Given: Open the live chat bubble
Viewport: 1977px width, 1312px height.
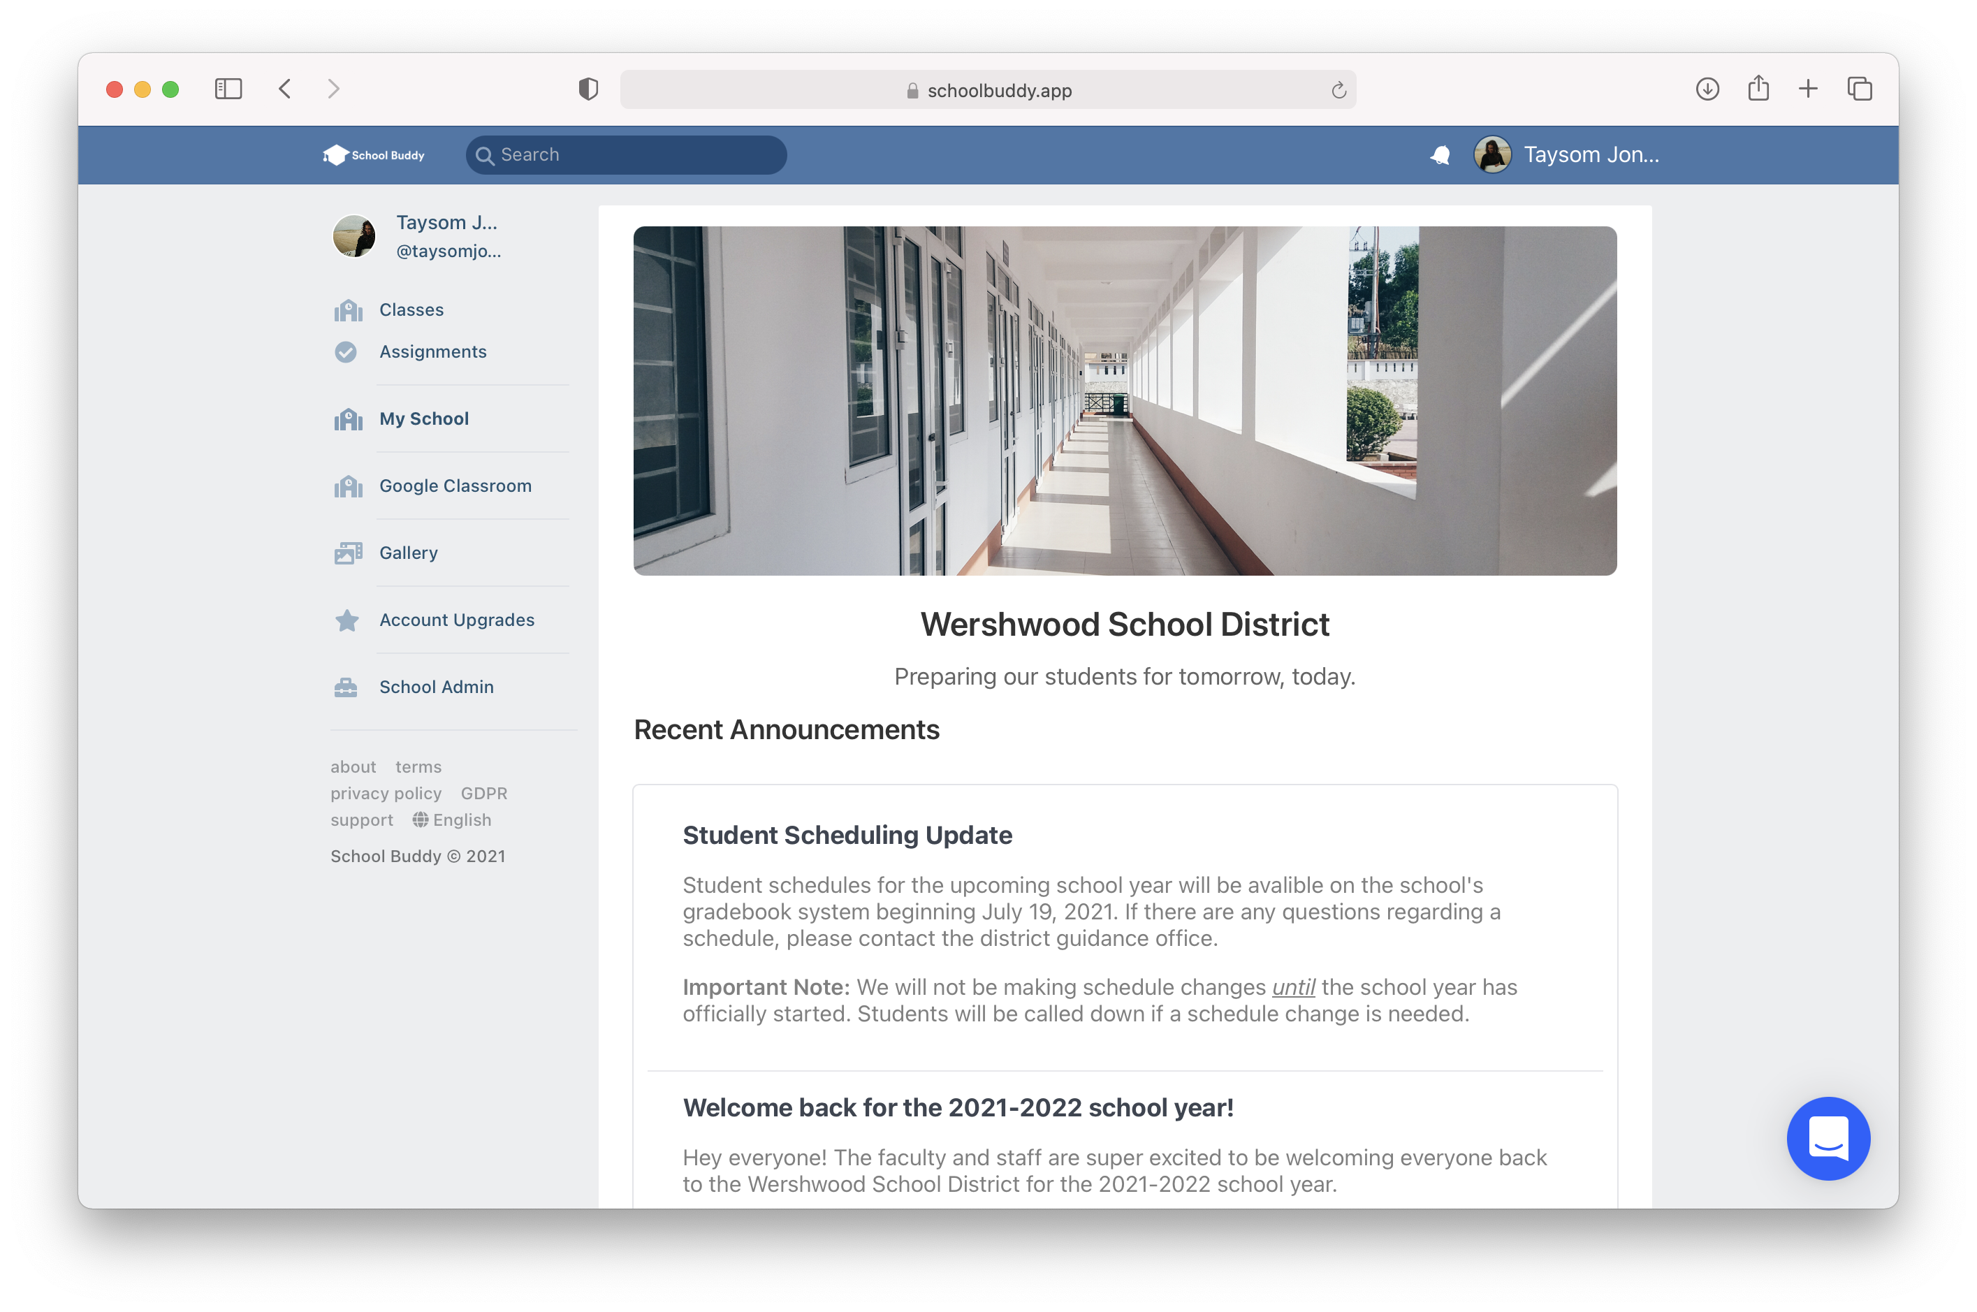Looking at the screenshot, I should point(1828,1139).
